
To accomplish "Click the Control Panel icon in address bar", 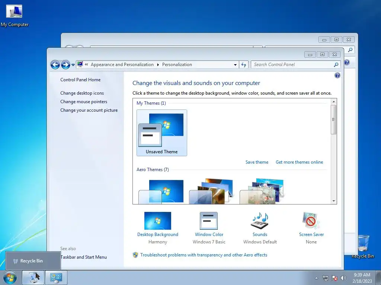I will (80, 64).
